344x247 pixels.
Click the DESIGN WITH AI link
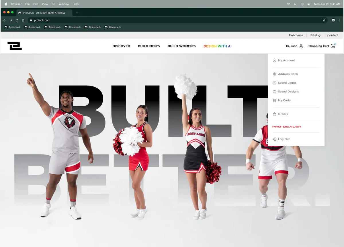(x=218, y=46)
